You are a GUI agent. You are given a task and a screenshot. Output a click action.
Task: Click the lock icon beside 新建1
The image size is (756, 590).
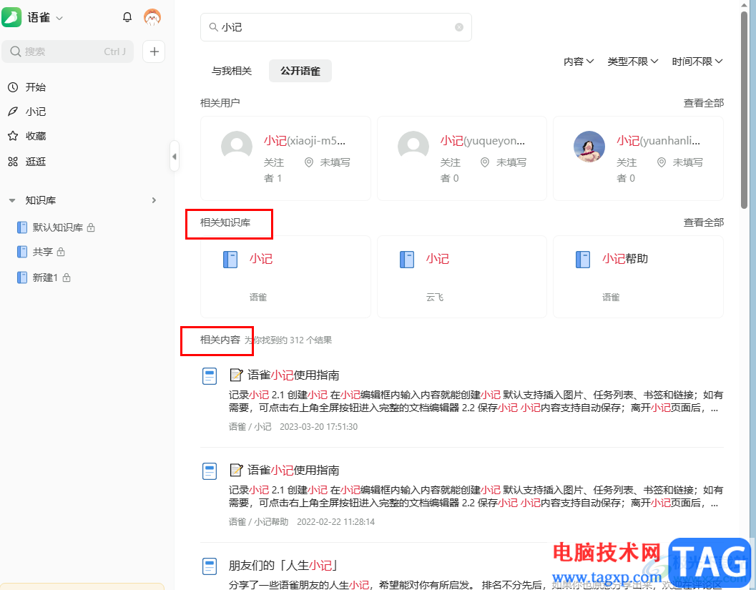pyautogui.click(x=67, y=277)
